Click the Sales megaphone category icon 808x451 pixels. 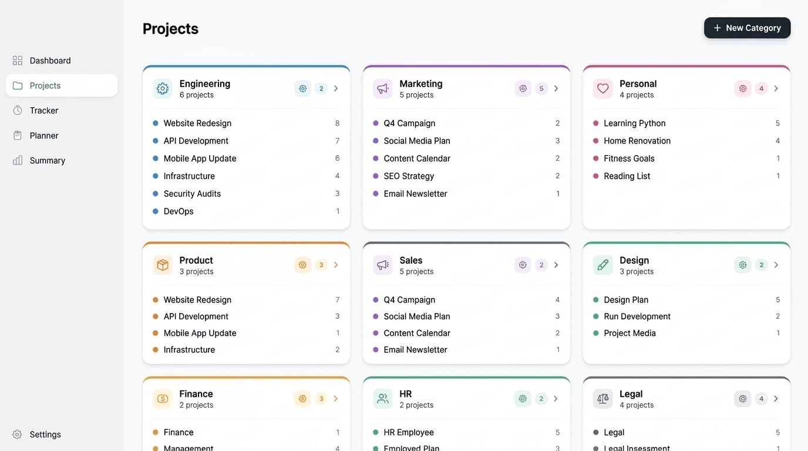[x=383, y=265]
